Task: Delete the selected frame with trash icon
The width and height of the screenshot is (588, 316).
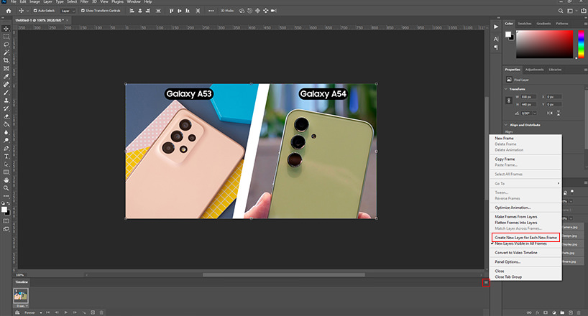Action: pyautogui.click(x=101, y=312)
